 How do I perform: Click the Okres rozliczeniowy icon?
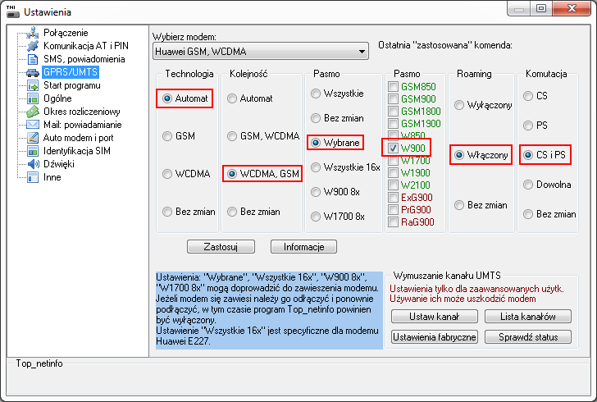[32, 112]
